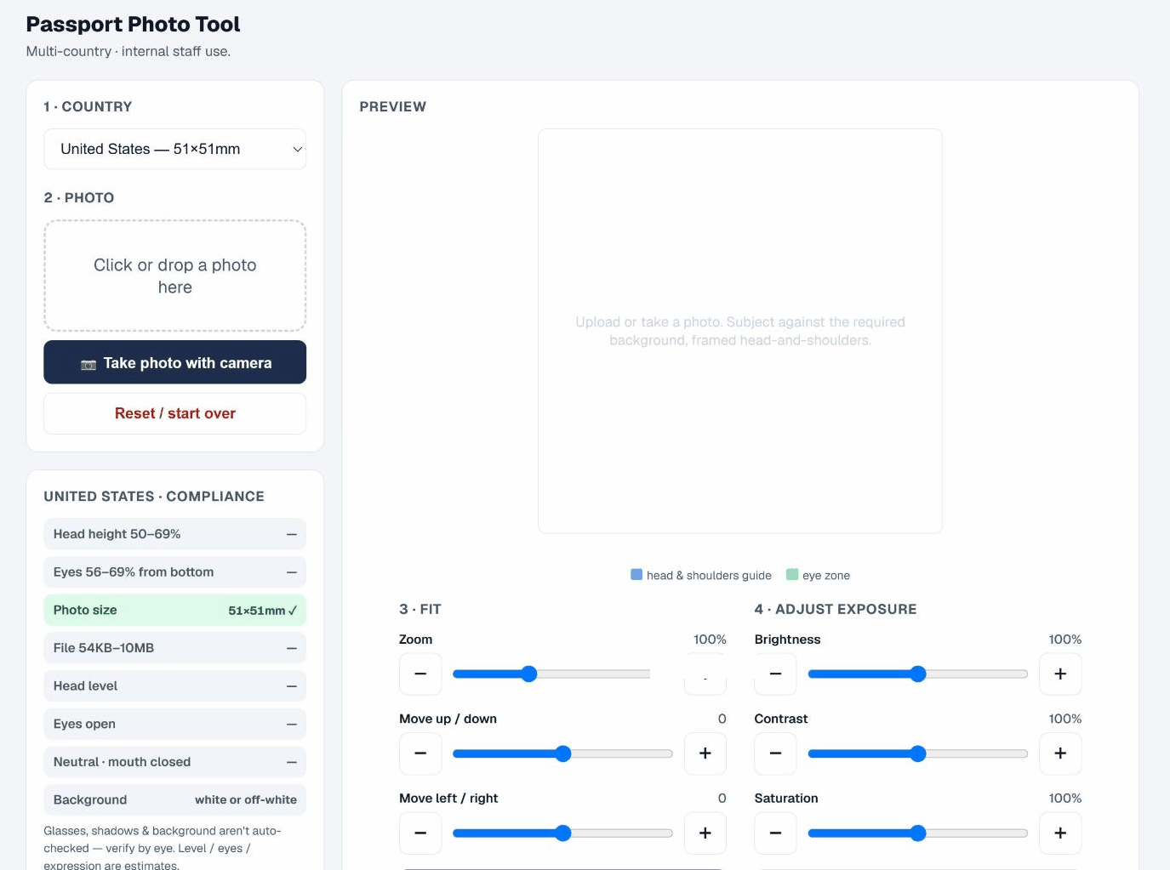The width and height of the screenshot is (1170, 870).
Task: Adjust the Contrast slider
Action: coord(917,753)
